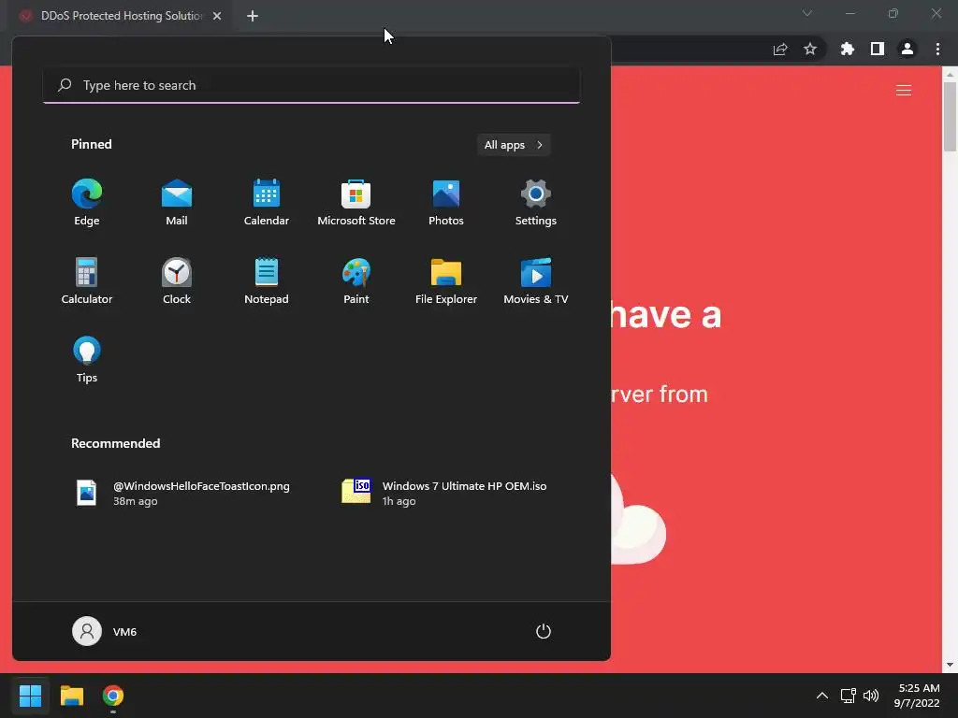The image size is (958, 718).
Task: Open Chrome three-dot menu
Action: tap(937, 49)
